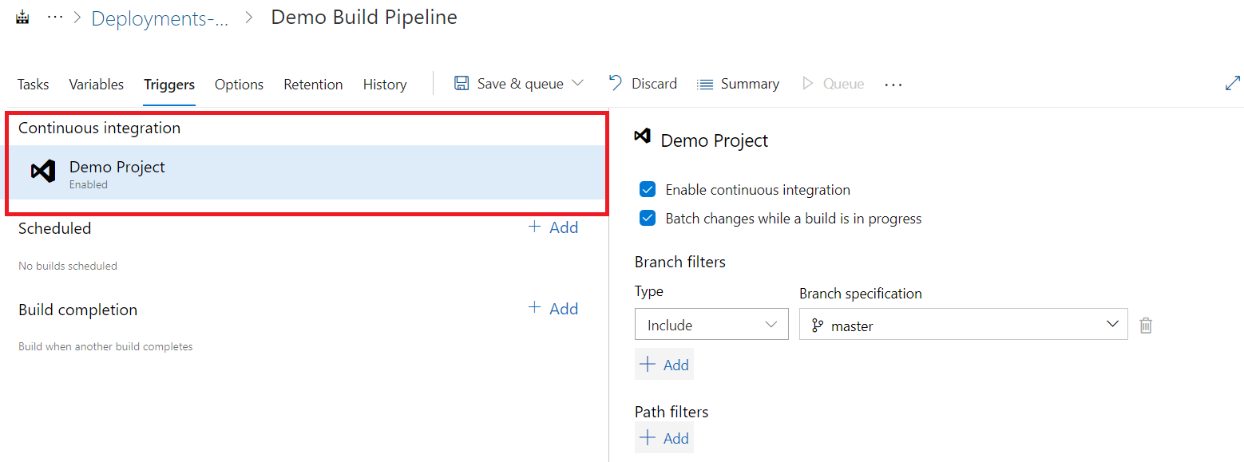View the History tab

pyautogui.click(x=385, y=84)
